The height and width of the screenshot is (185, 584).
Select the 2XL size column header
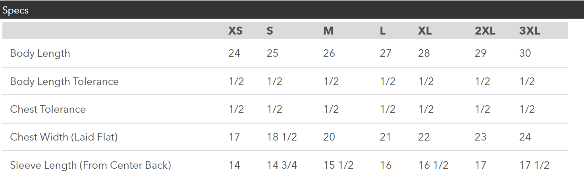485,31
